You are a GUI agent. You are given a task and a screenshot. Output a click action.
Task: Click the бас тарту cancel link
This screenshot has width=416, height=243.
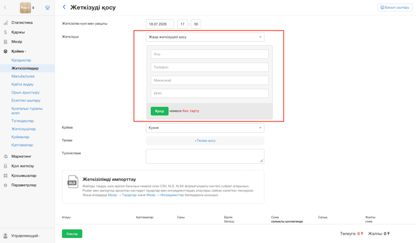[x=191, y=111]
